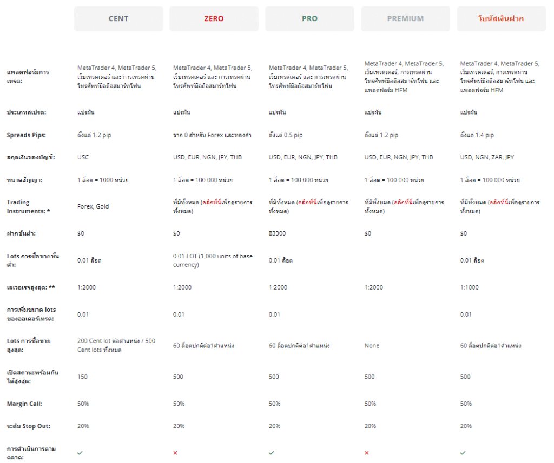
Task: Click the red link in ZERO's Trading Instruments cell
Action: [x=212, y=202]
